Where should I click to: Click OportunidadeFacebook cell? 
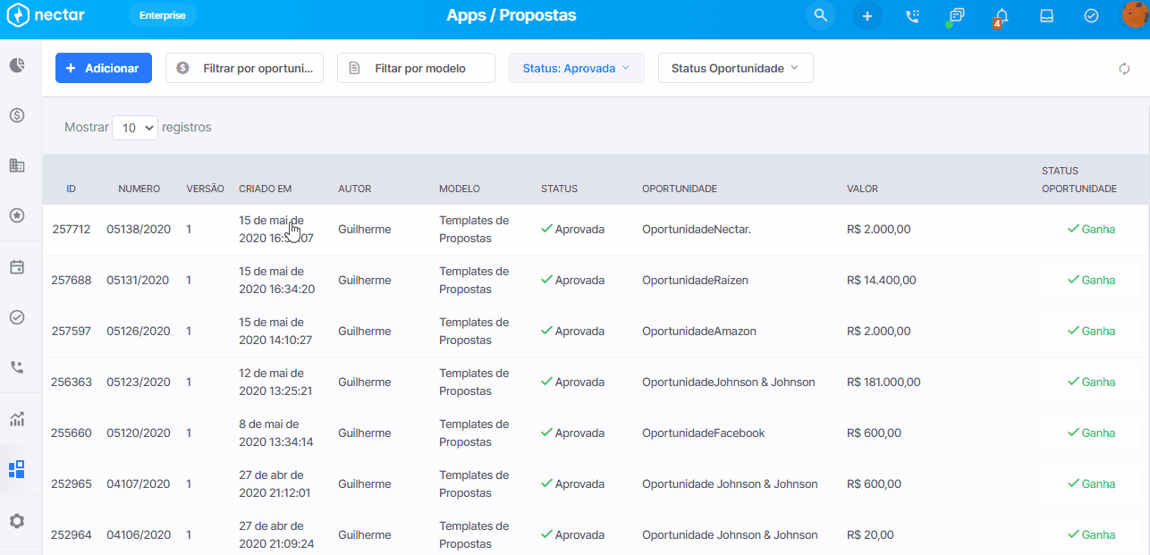tap(703, 433)
